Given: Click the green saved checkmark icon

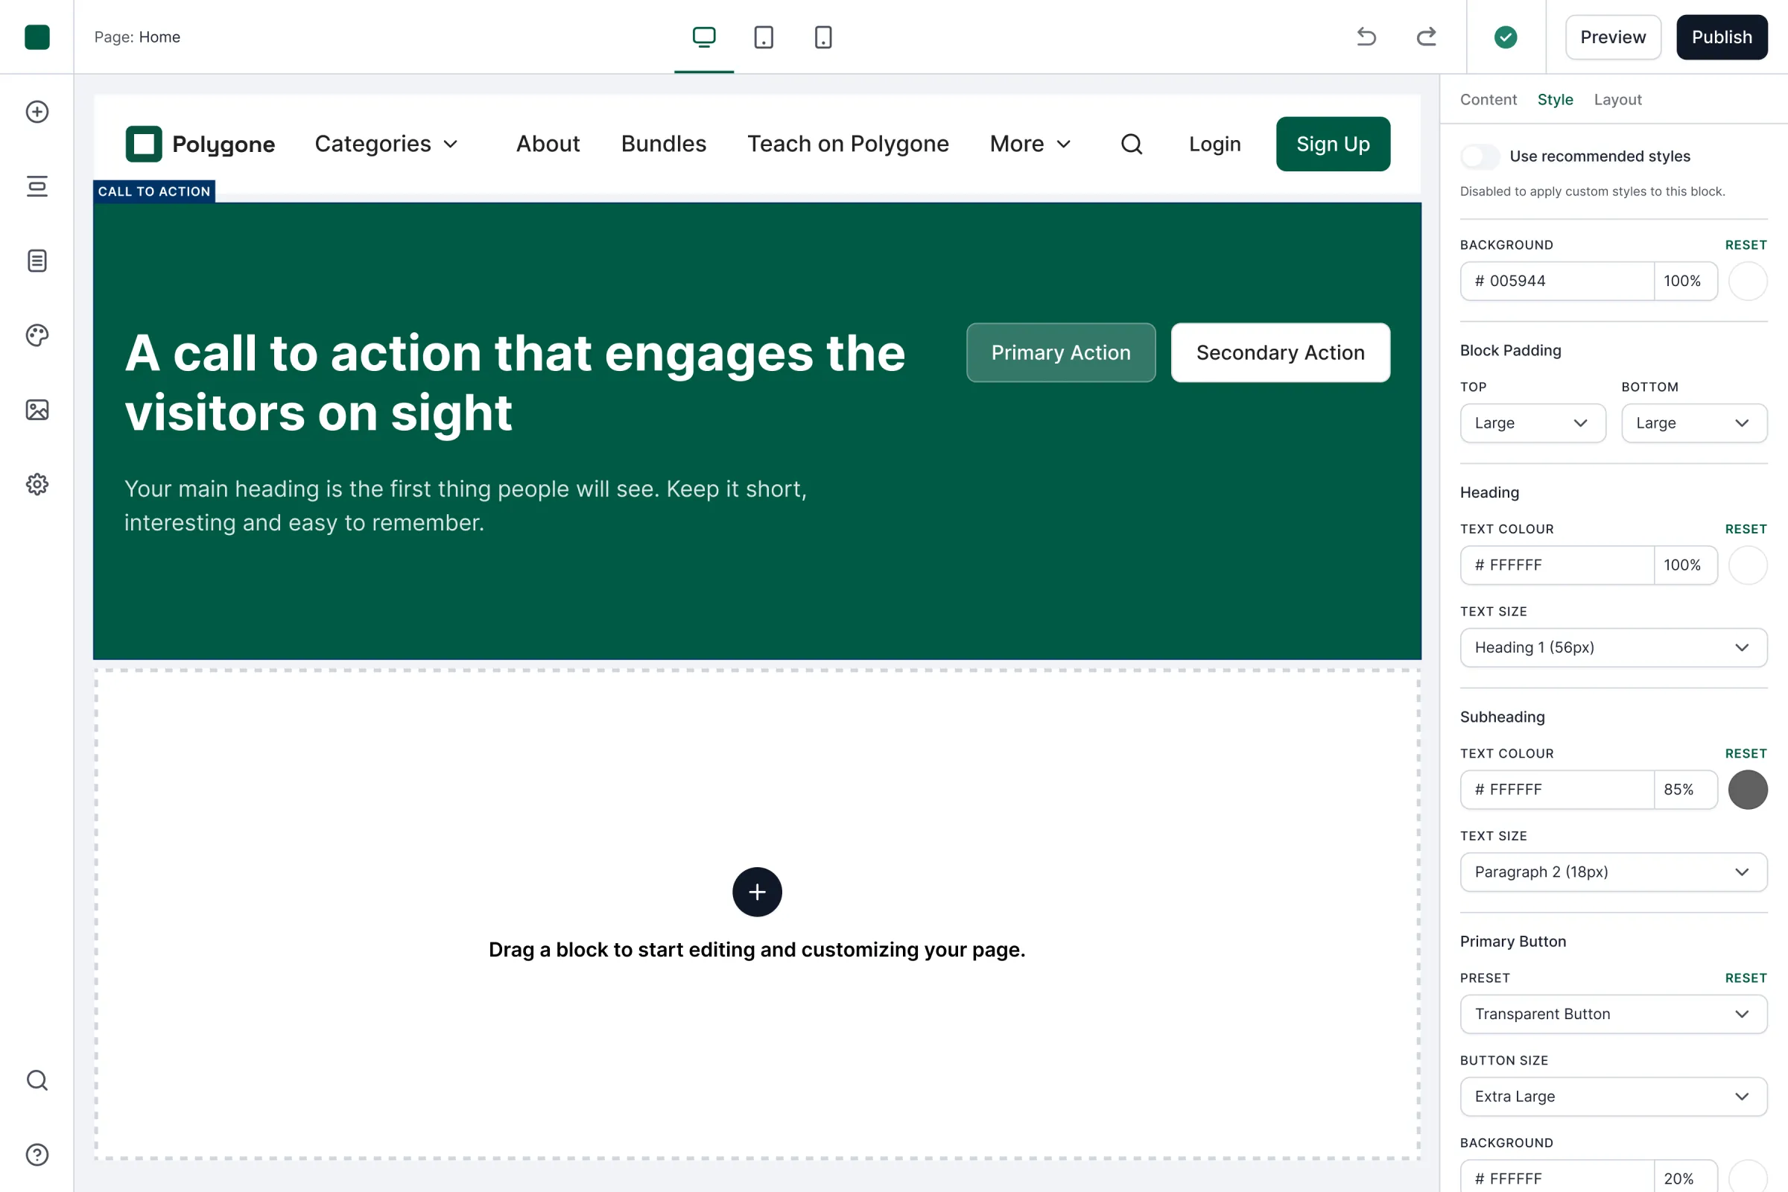Looking at the screenshot, I should click(1505, 37).
